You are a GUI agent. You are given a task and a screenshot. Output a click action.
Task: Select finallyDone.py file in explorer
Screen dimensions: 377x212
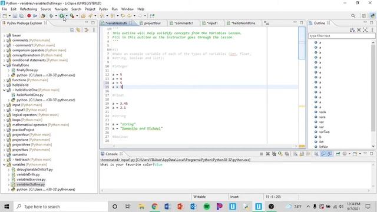pos(27,70)
